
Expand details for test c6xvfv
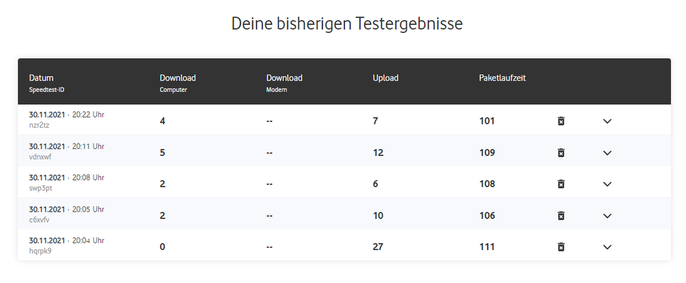(x=607, y=216)
